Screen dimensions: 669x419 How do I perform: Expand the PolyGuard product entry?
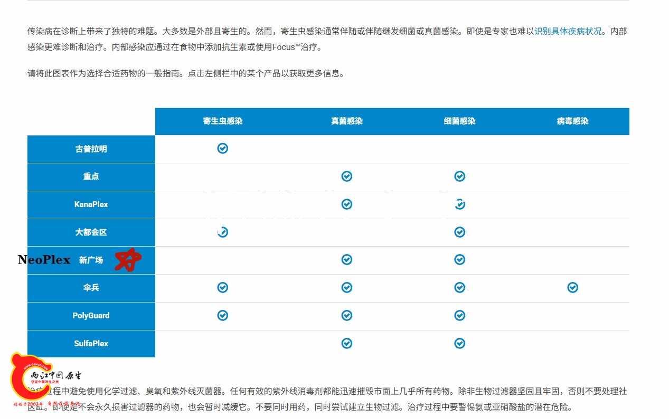(91, 315)
